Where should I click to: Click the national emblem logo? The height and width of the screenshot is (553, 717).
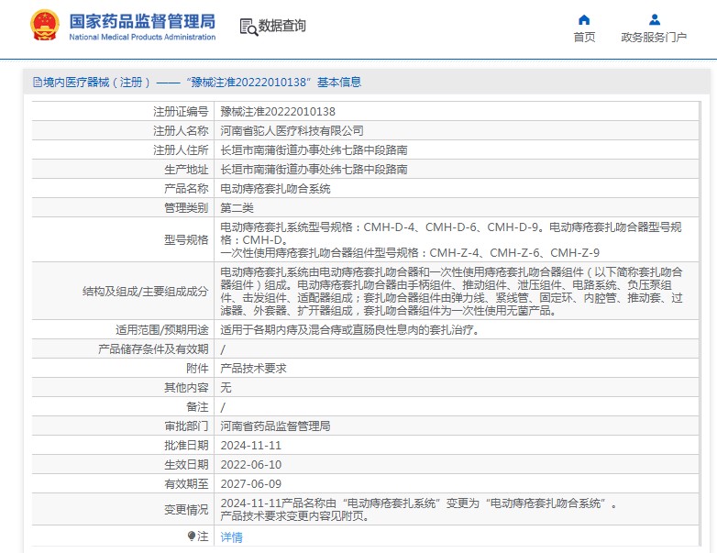[x=45, y=25]
